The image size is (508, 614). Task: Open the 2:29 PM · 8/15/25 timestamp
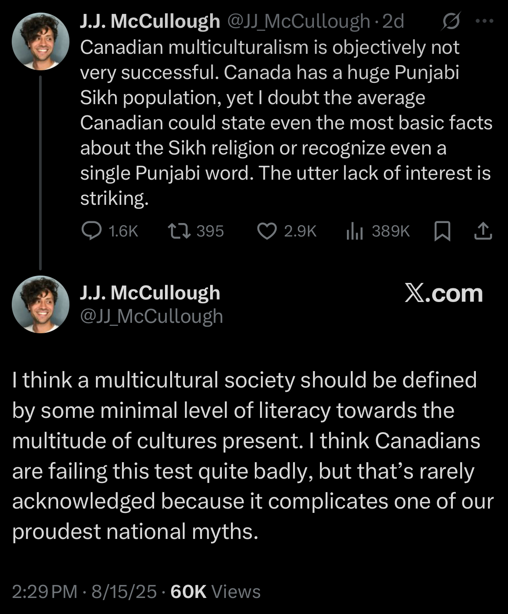point(84,592)
